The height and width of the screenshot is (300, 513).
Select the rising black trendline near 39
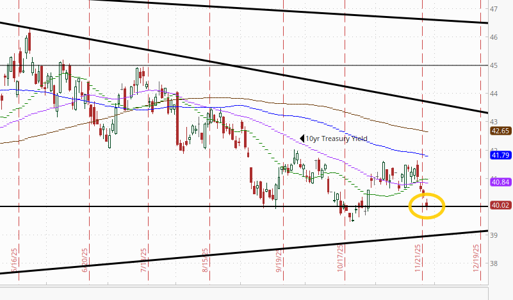point(244,252)
